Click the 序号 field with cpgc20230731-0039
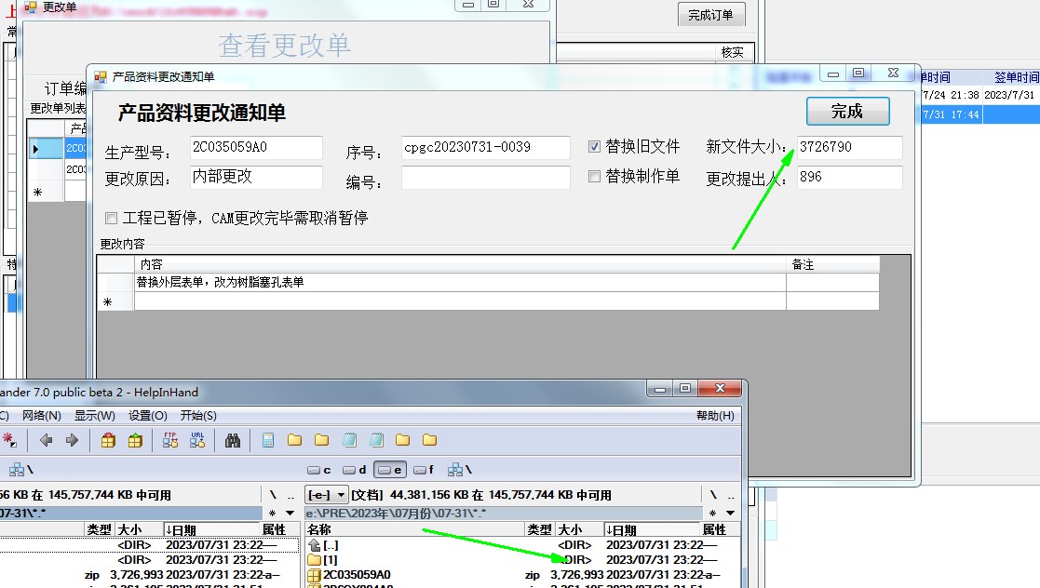 [485, 147]
